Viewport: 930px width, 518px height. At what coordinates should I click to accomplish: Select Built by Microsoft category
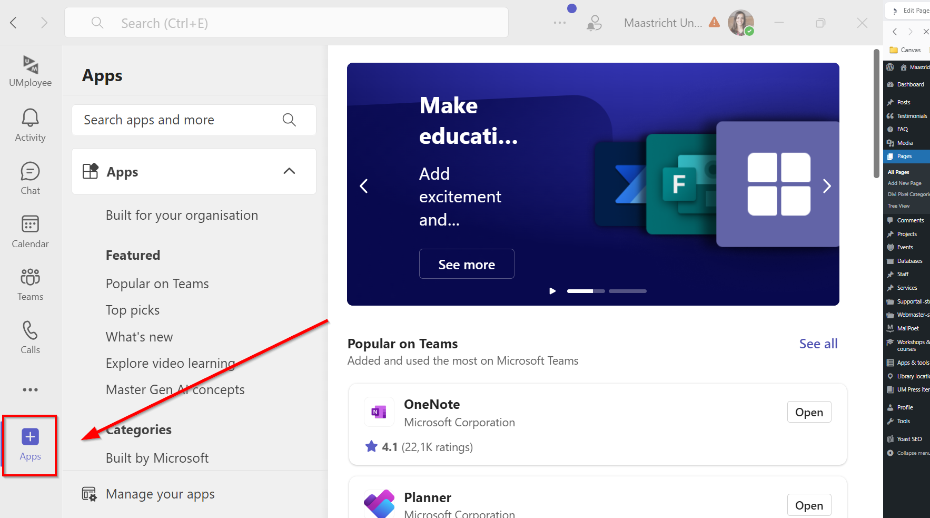[x=157, y=458]
